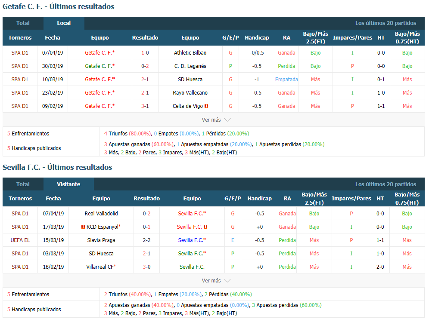Open the Celta de Vigo team link
Screen dimensions: 429x319
(x=188, y=106)
